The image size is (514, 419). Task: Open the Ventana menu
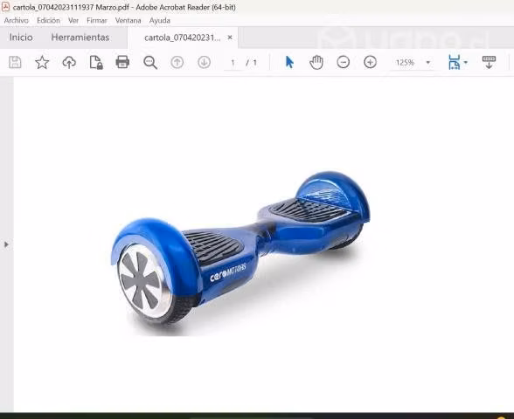pyautogui.click(x=128, y=20)
